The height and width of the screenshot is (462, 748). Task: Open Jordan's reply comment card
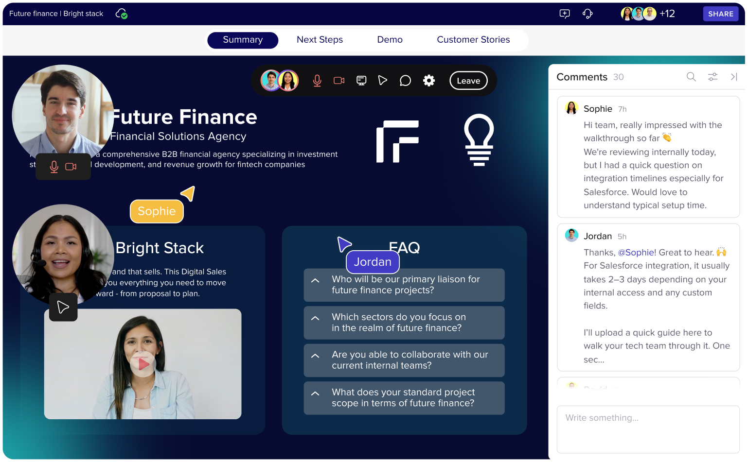pos(648,297)
